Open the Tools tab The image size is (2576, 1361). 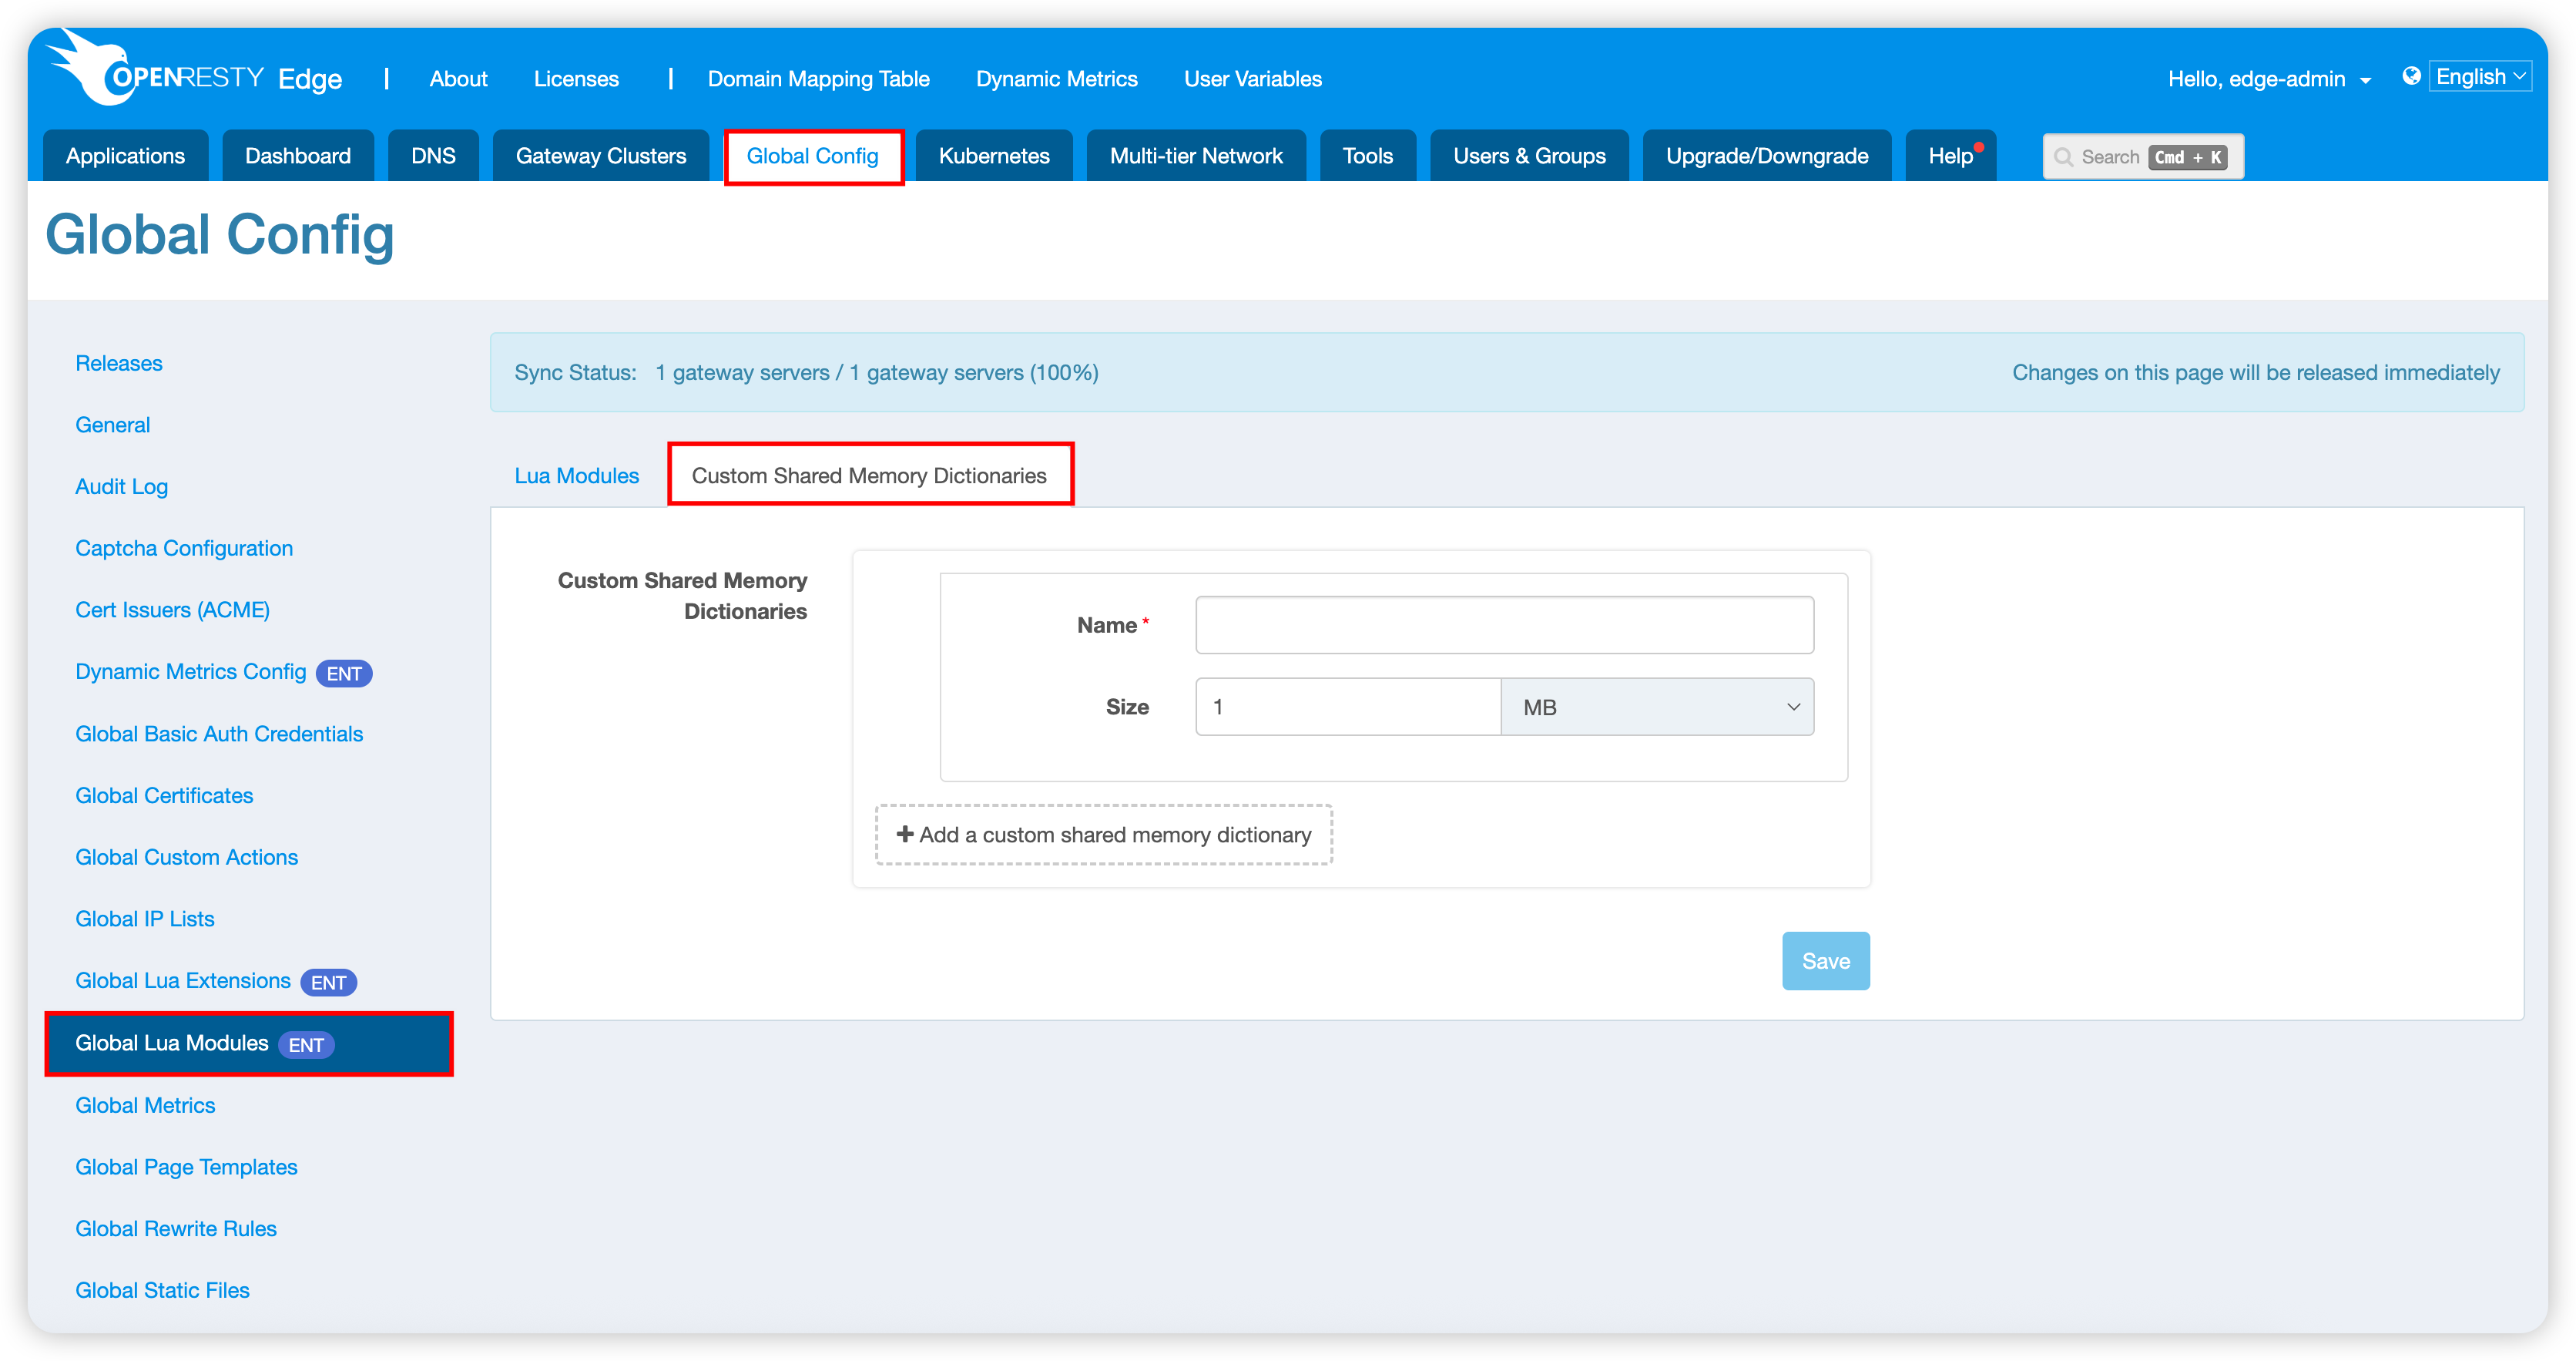pos(1367,156)
